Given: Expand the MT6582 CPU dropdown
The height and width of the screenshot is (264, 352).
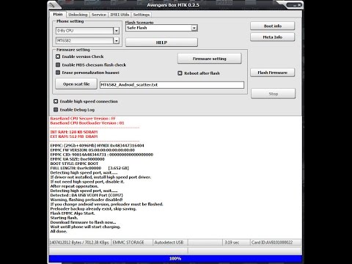Looking at the screenshot, I should coord(116,40).
